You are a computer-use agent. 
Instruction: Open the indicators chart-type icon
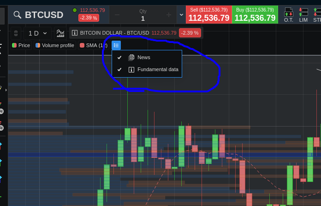click(60, 33)
